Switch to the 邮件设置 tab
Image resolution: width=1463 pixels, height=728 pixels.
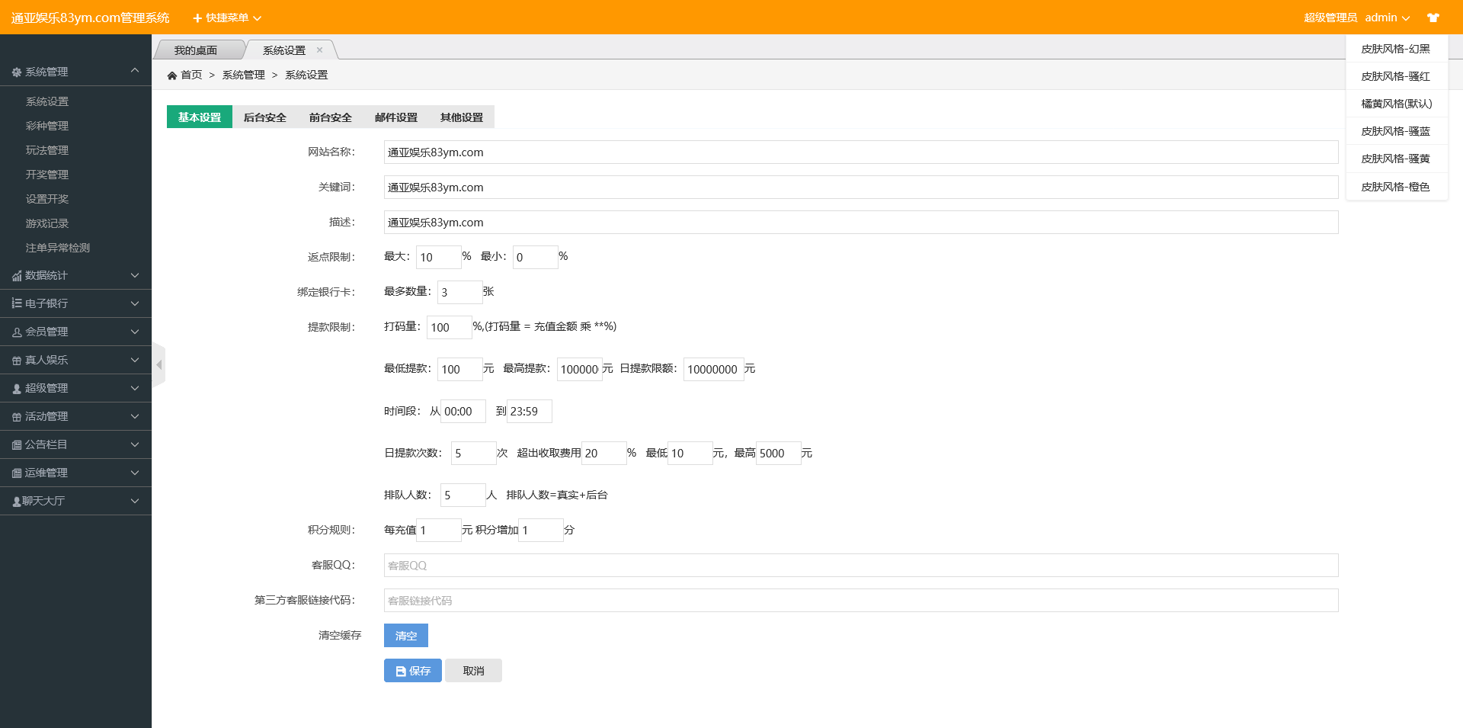(x=395, y=117)
